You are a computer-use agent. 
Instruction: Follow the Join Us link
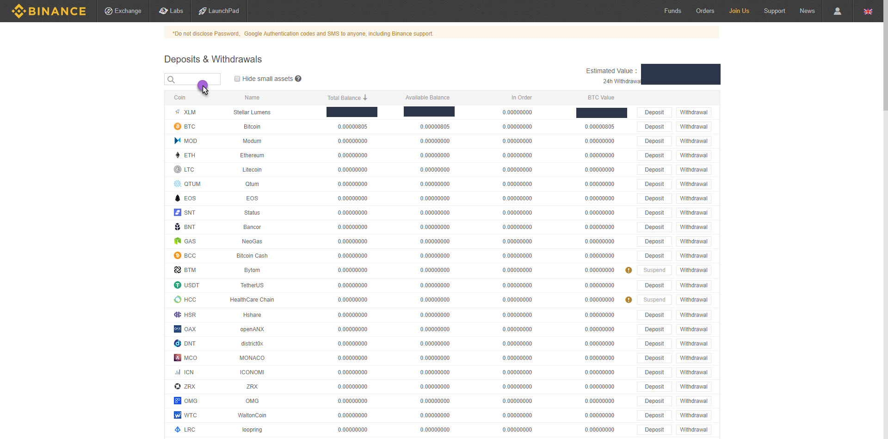[x=739, y=11]
